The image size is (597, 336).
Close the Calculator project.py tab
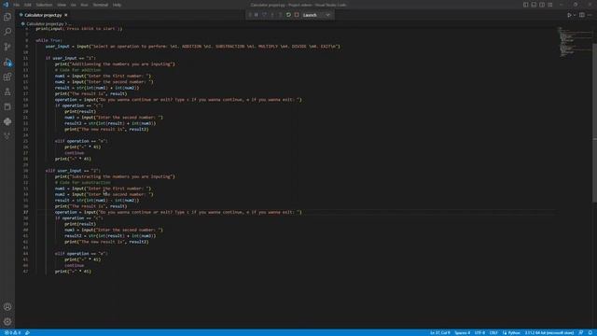click(x=66, y=15)
